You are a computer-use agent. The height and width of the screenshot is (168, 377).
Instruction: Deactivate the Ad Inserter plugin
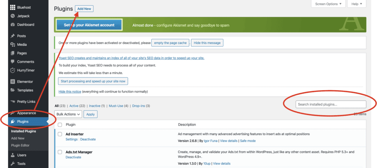pos(88,139)
